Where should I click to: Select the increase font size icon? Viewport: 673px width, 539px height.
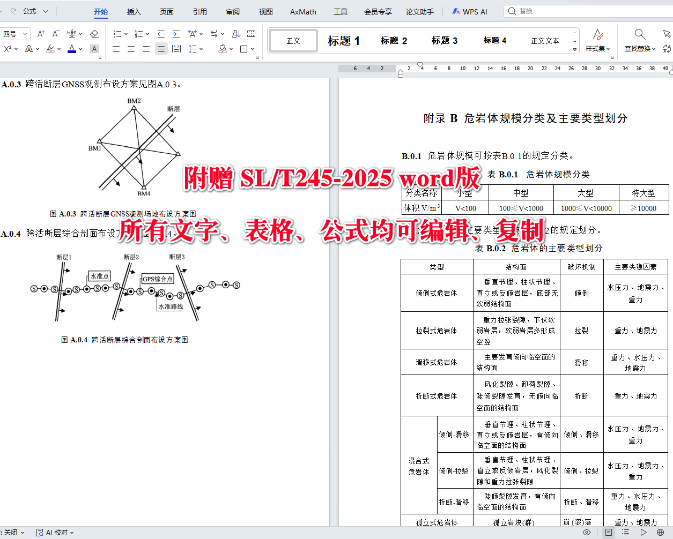click(x=41, y=34)
